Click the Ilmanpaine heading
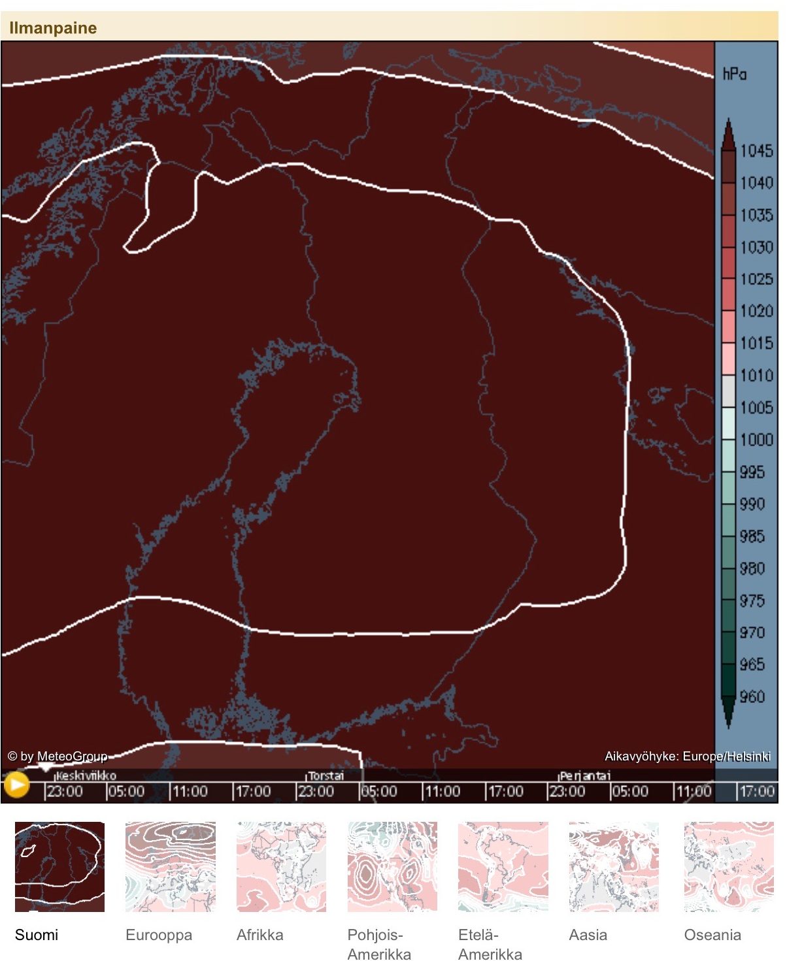Screen dimensions: 802x961 coord(53,28)
